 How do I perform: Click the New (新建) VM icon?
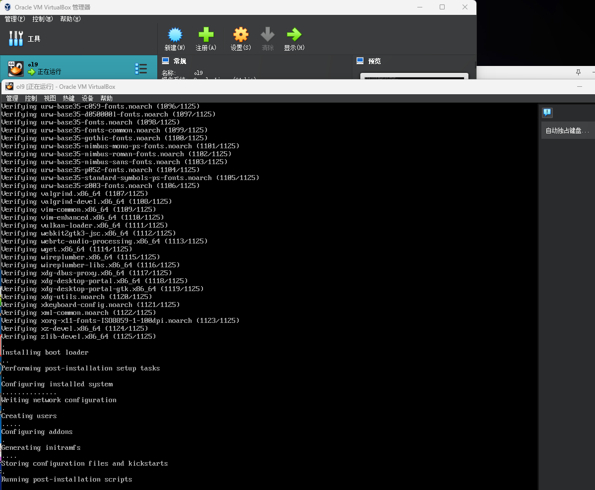[x=175, y=35]
